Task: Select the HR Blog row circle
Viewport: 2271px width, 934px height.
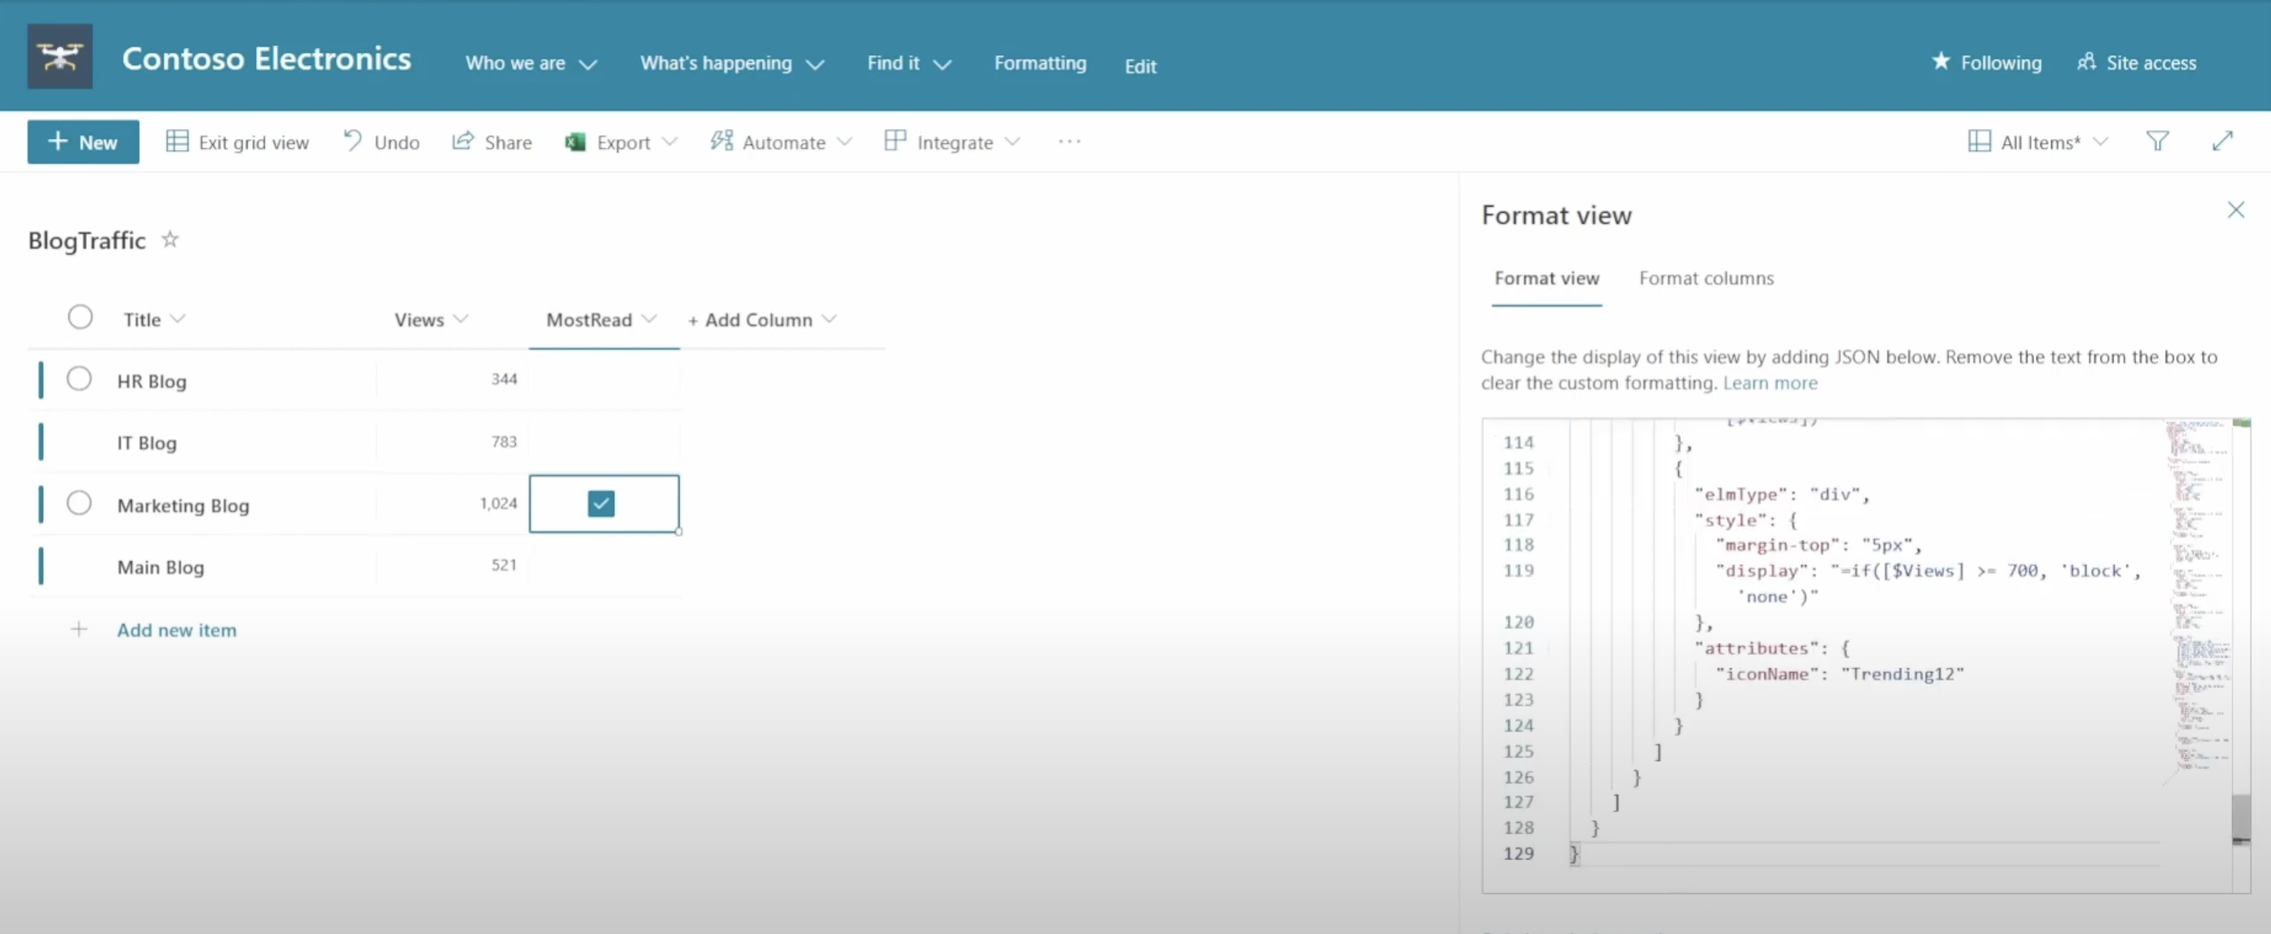Action: 79,379
